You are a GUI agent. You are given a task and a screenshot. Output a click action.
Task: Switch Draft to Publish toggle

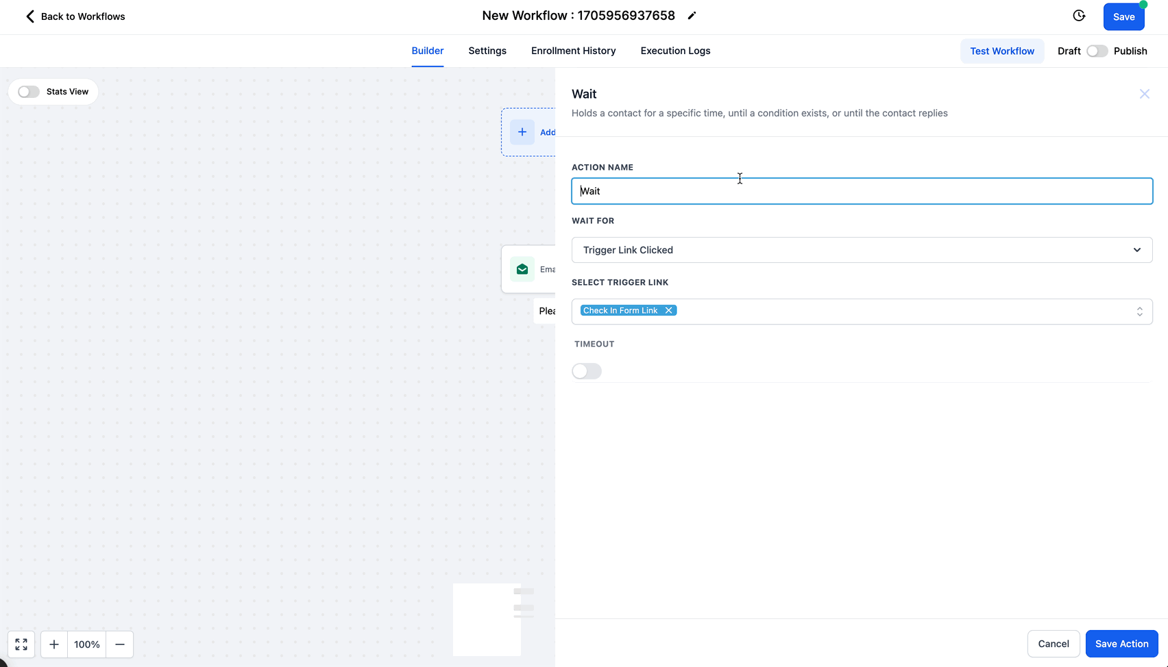click(x=1097, y=51)
